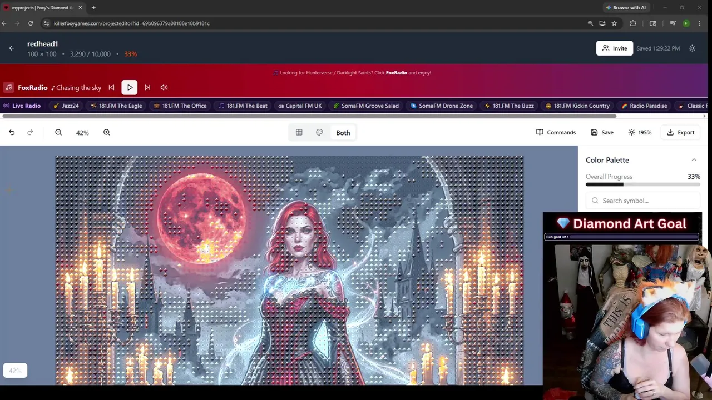Open the browser media control icon
This screenshot has width=712, height=400.
(x=673, y=23)
